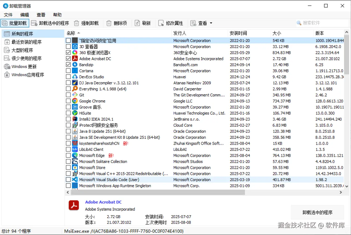Open the 帮助 menu
This screenshot has height=235, width=351.
[x=57, y=15]
